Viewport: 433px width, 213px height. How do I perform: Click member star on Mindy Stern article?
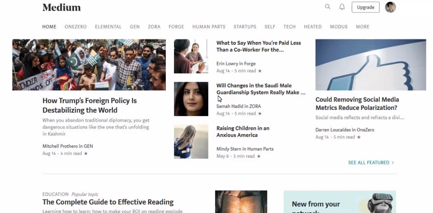point(259,156)
